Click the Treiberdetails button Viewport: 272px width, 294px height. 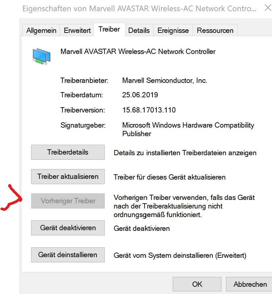pyautogui.click(x=68, y=152)
